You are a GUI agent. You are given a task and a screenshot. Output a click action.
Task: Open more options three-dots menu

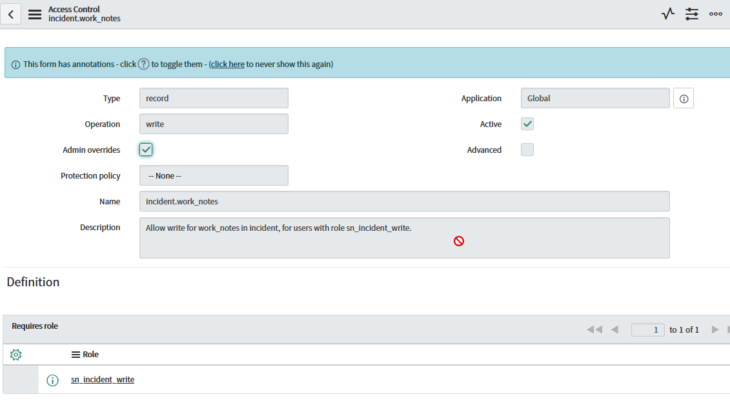716,14
